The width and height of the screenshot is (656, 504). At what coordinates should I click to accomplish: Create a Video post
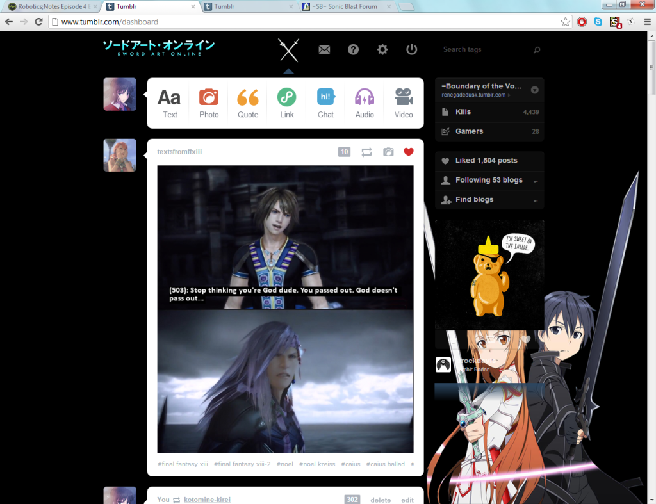click(x=403, y=102)
